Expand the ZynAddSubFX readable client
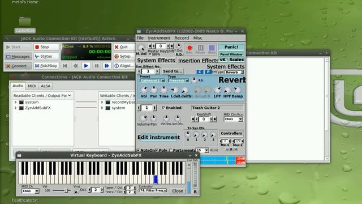The width and height of the screenshot is (362, 204). click(x=15, y=108)
